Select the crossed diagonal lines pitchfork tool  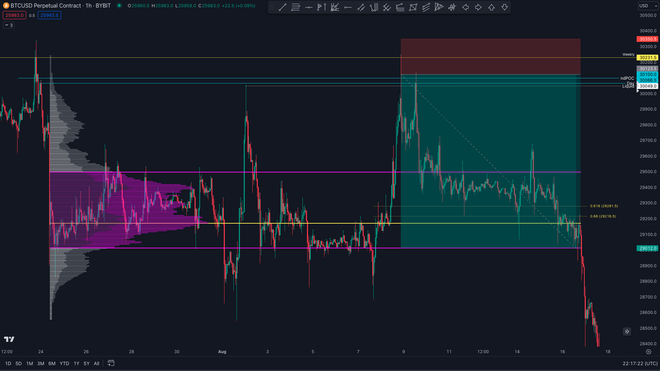coord(387,8)
